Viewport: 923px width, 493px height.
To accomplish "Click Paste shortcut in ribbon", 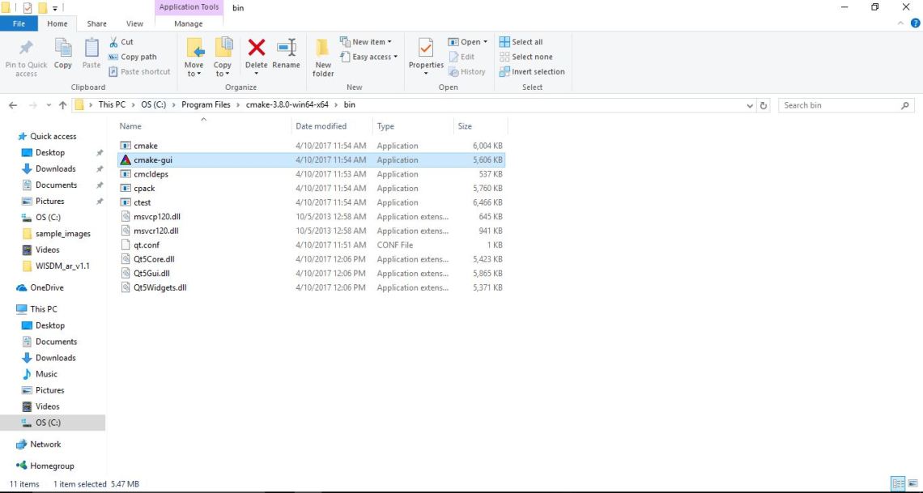I will tap(139, 71).
